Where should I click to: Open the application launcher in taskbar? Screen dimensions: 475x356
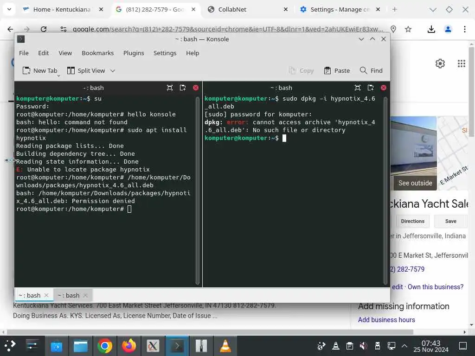(10, 346)
